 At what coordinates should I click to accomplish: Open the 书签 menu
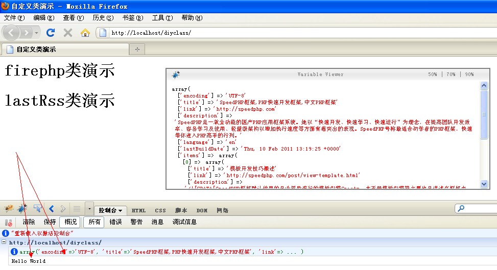133,18
